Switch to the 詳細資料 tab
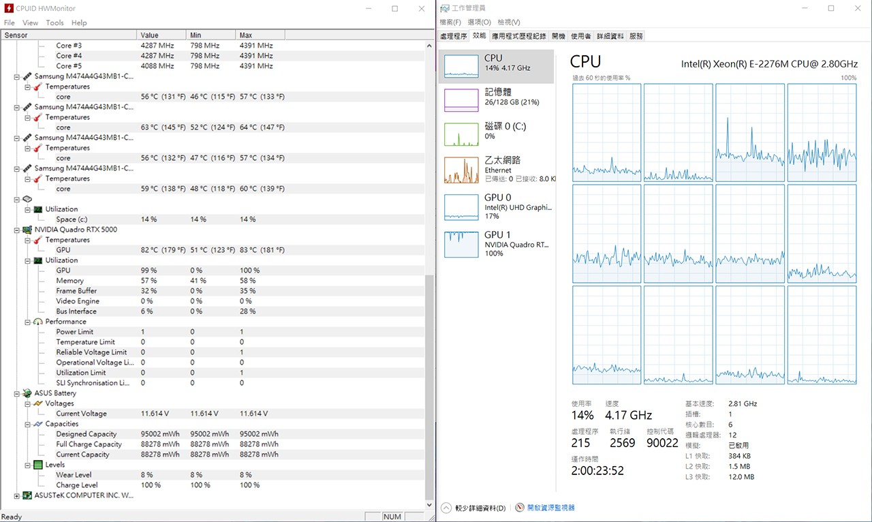 click(x=610, y=36)
